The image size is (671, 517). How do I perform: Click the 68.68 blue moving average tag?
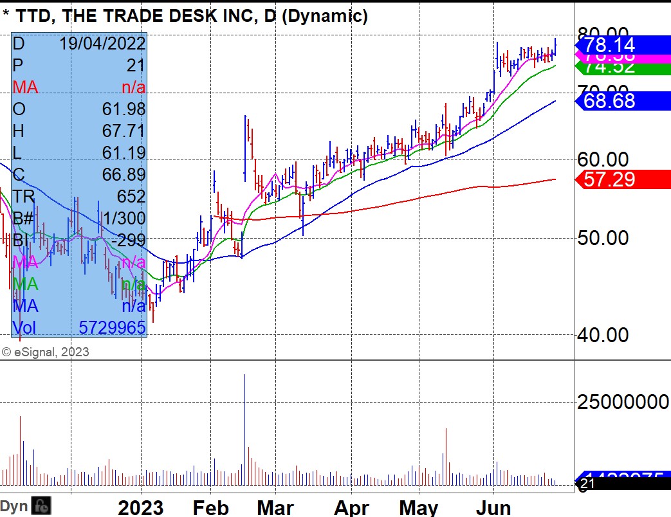[x=623, y=101]
